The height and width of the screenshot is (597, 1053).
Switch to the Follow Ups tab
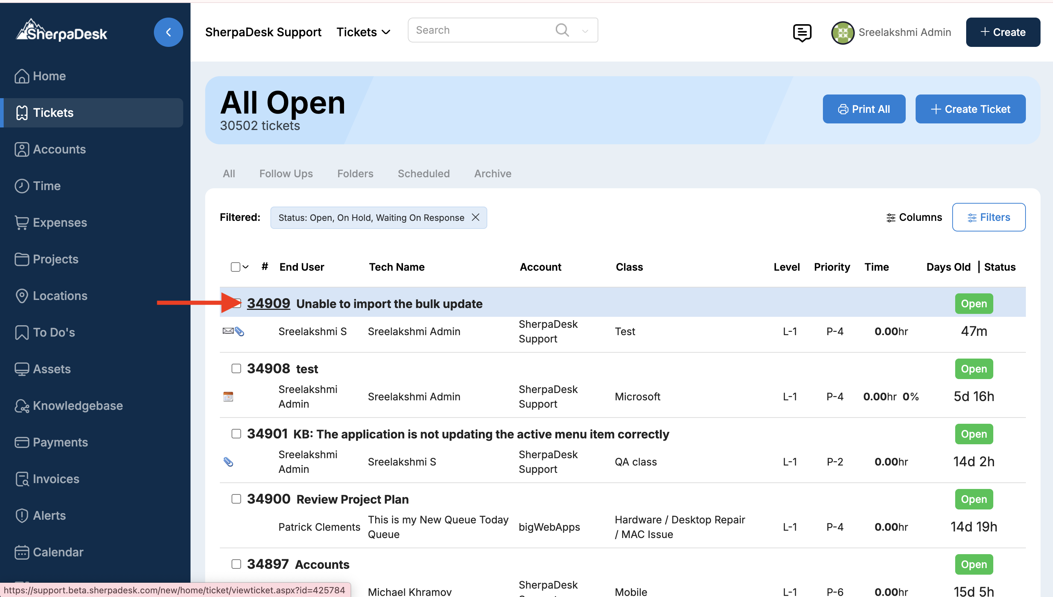pos(286,174)
